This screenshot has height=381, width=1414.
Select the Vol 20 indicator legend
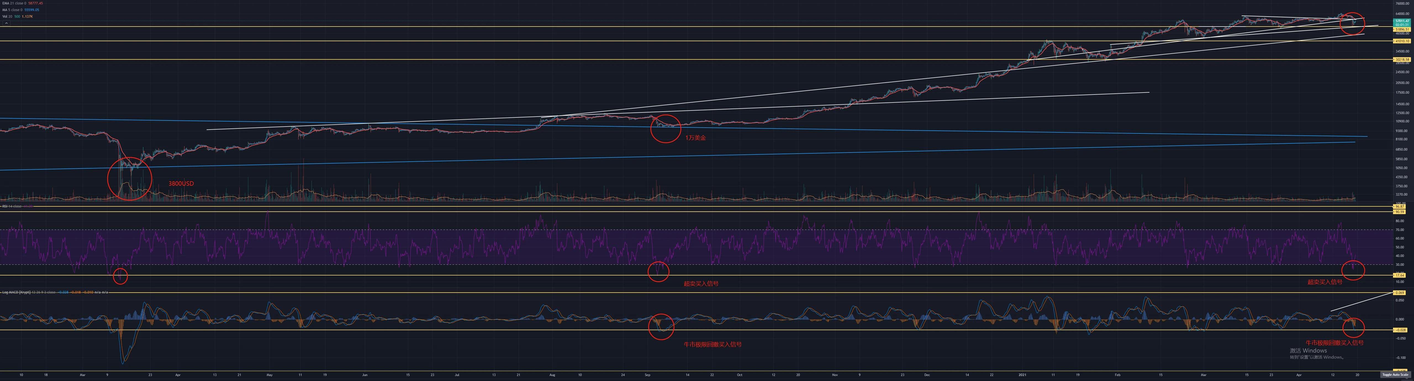point(18,17)
